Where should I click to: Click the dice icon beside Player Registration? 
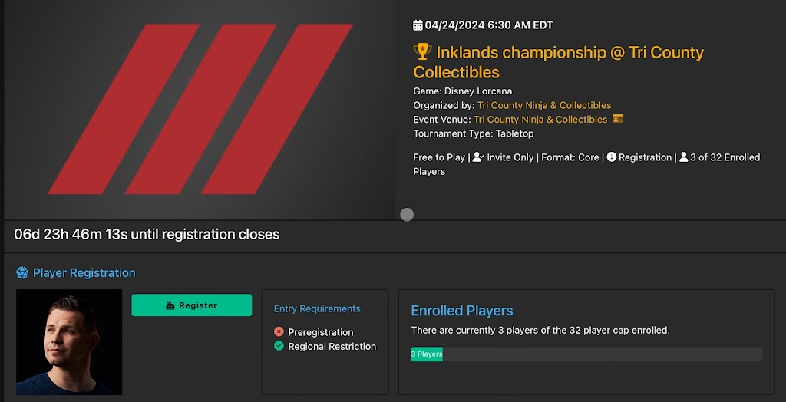22,273
